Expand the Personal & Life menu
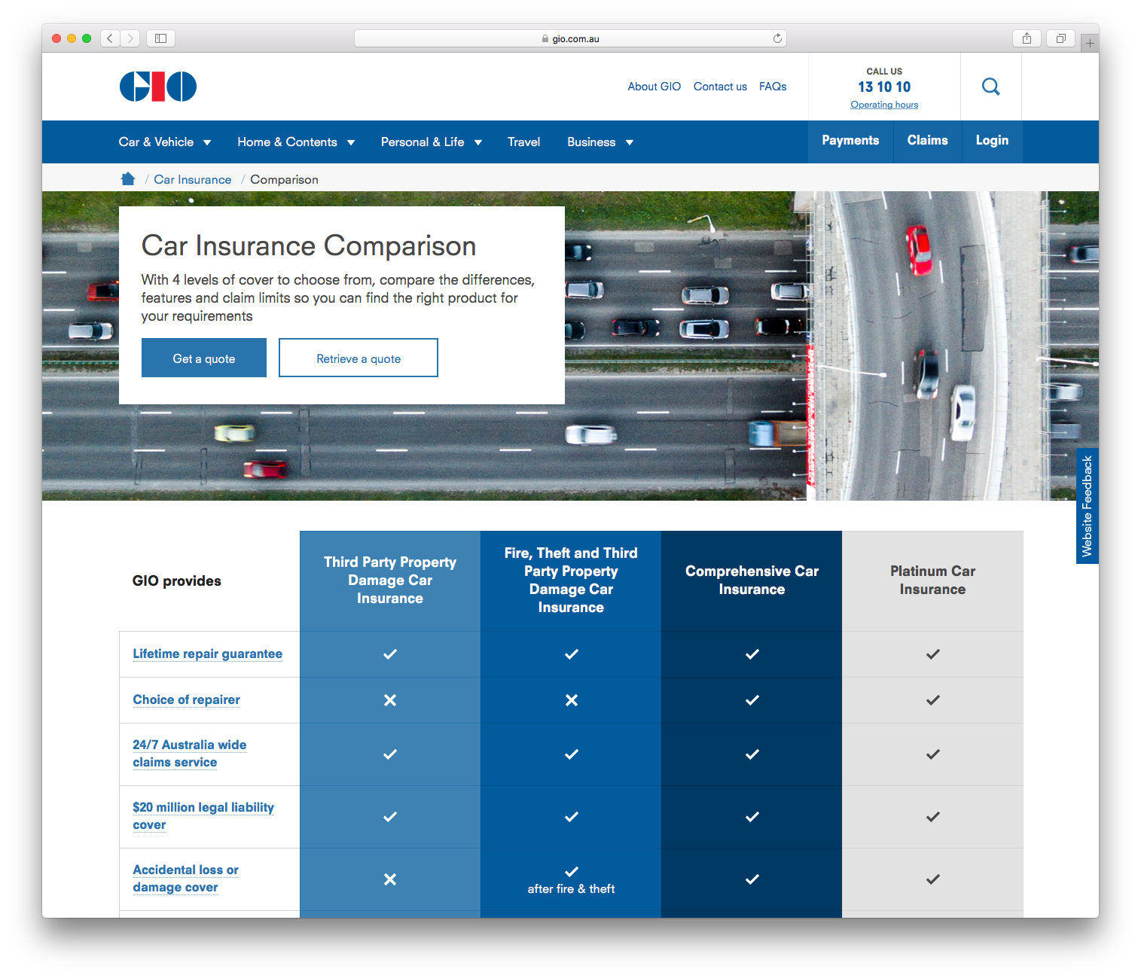This screenshot has height=978, width=1141. 432,142
